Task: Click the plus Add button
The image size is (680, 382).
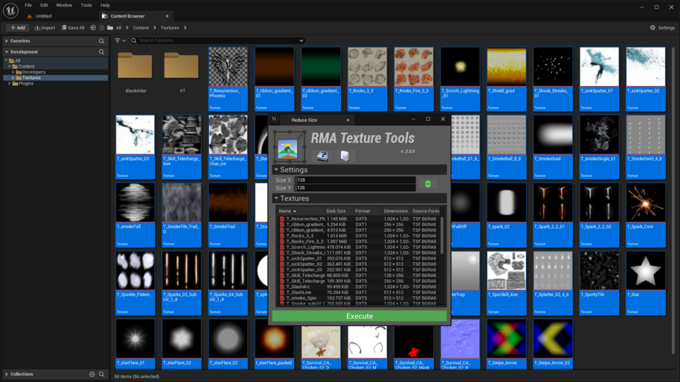Action: point(18,28)
